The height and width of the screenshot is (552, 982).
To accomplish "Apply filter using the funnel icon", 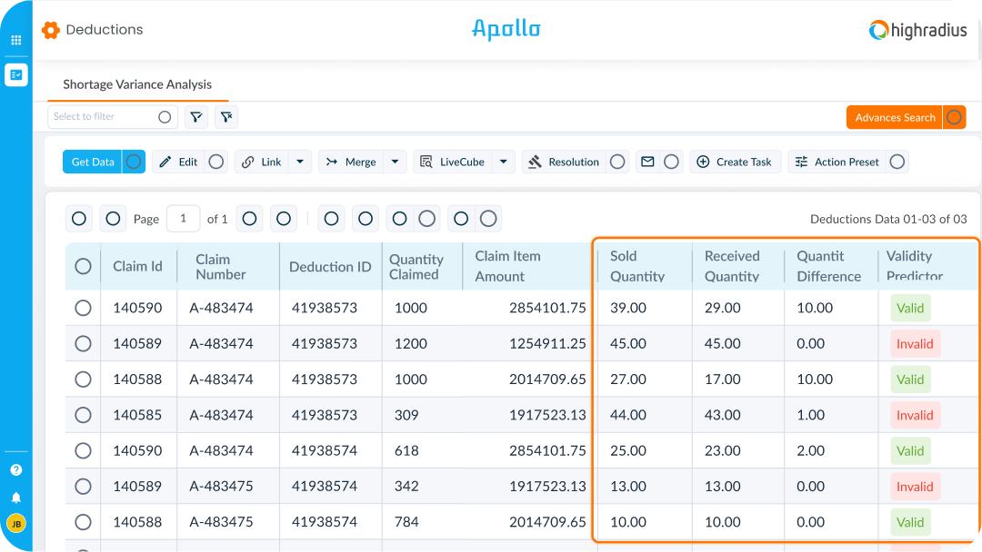I will (x=195, y=117).
